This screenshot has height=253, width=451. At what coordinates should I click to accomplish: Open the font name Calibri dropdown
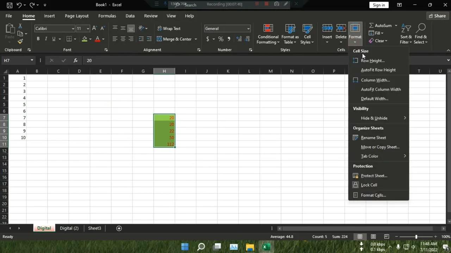click(73, 29)
